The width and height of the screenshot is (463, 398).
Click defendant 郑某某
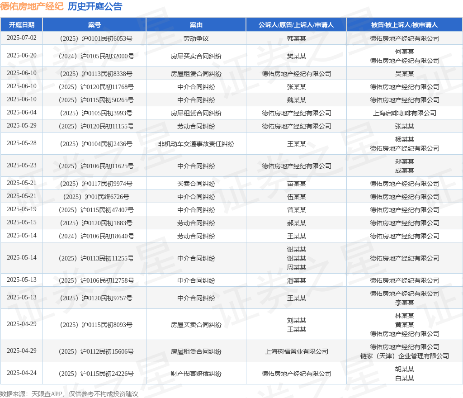tap(405, 161)
